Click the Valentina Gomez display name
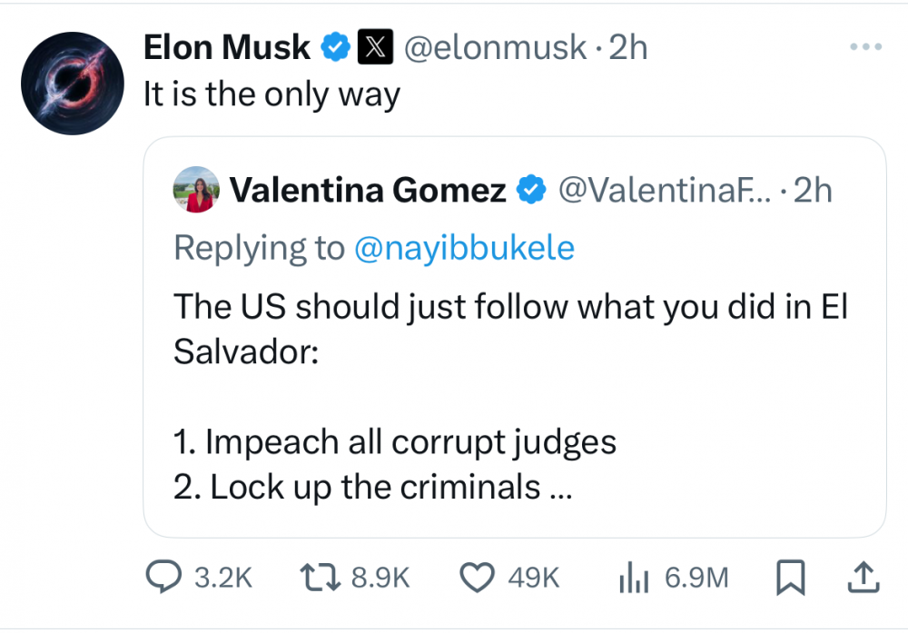 click(368, 190)
